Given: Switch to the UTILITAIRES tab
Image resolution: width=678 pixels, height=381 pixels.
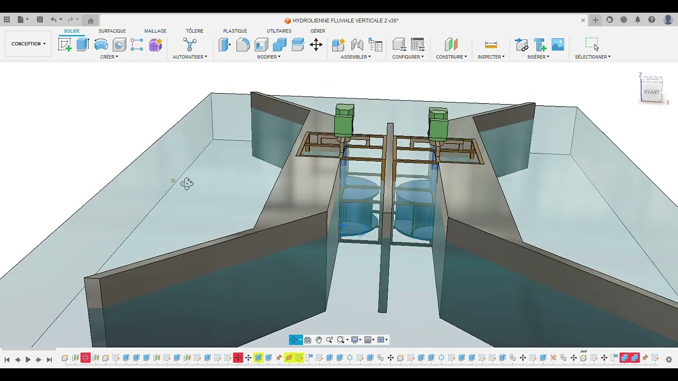Looking at the screenshot, I should click(279, 31).
